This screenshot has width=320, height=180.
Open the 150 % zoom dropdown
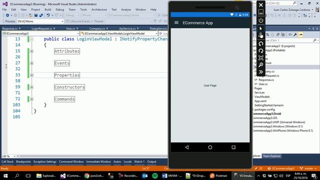(x=14, y=156)
